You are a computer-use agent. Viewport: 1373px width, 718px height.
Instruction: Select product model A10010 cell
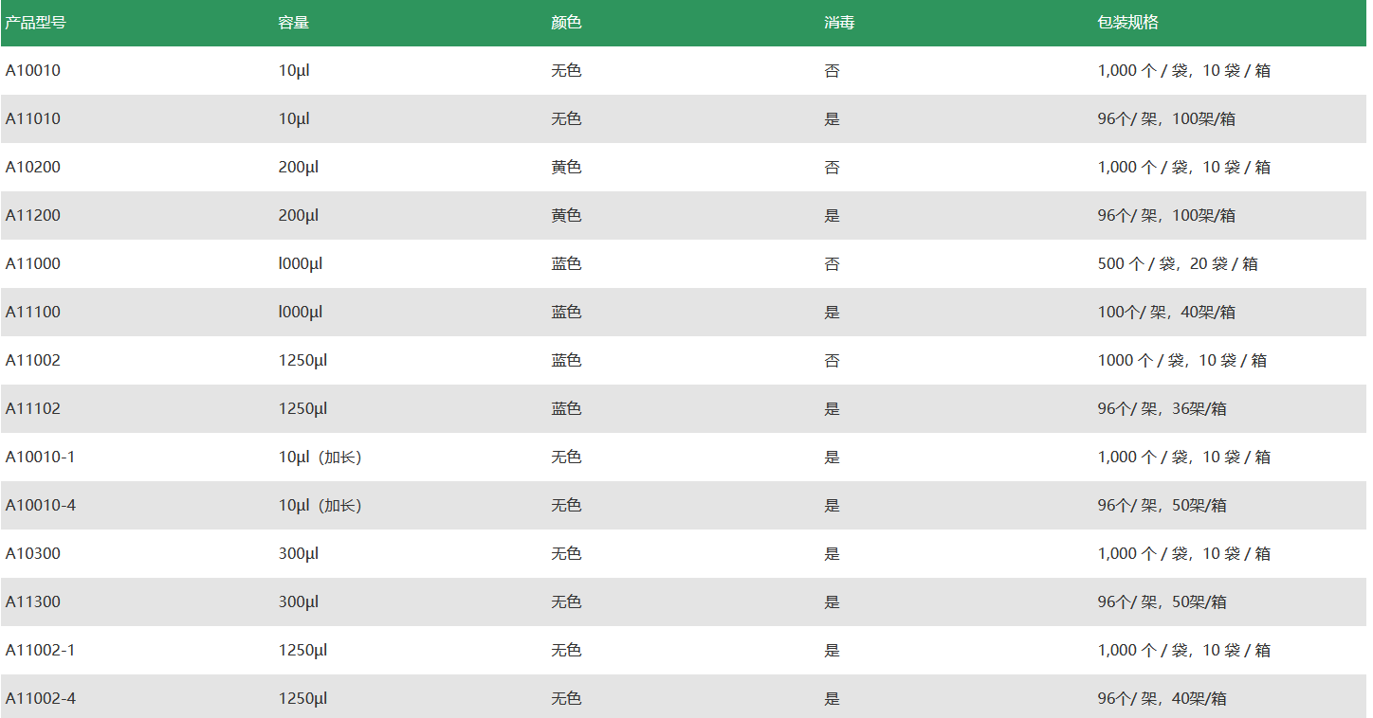coord(33,70)
